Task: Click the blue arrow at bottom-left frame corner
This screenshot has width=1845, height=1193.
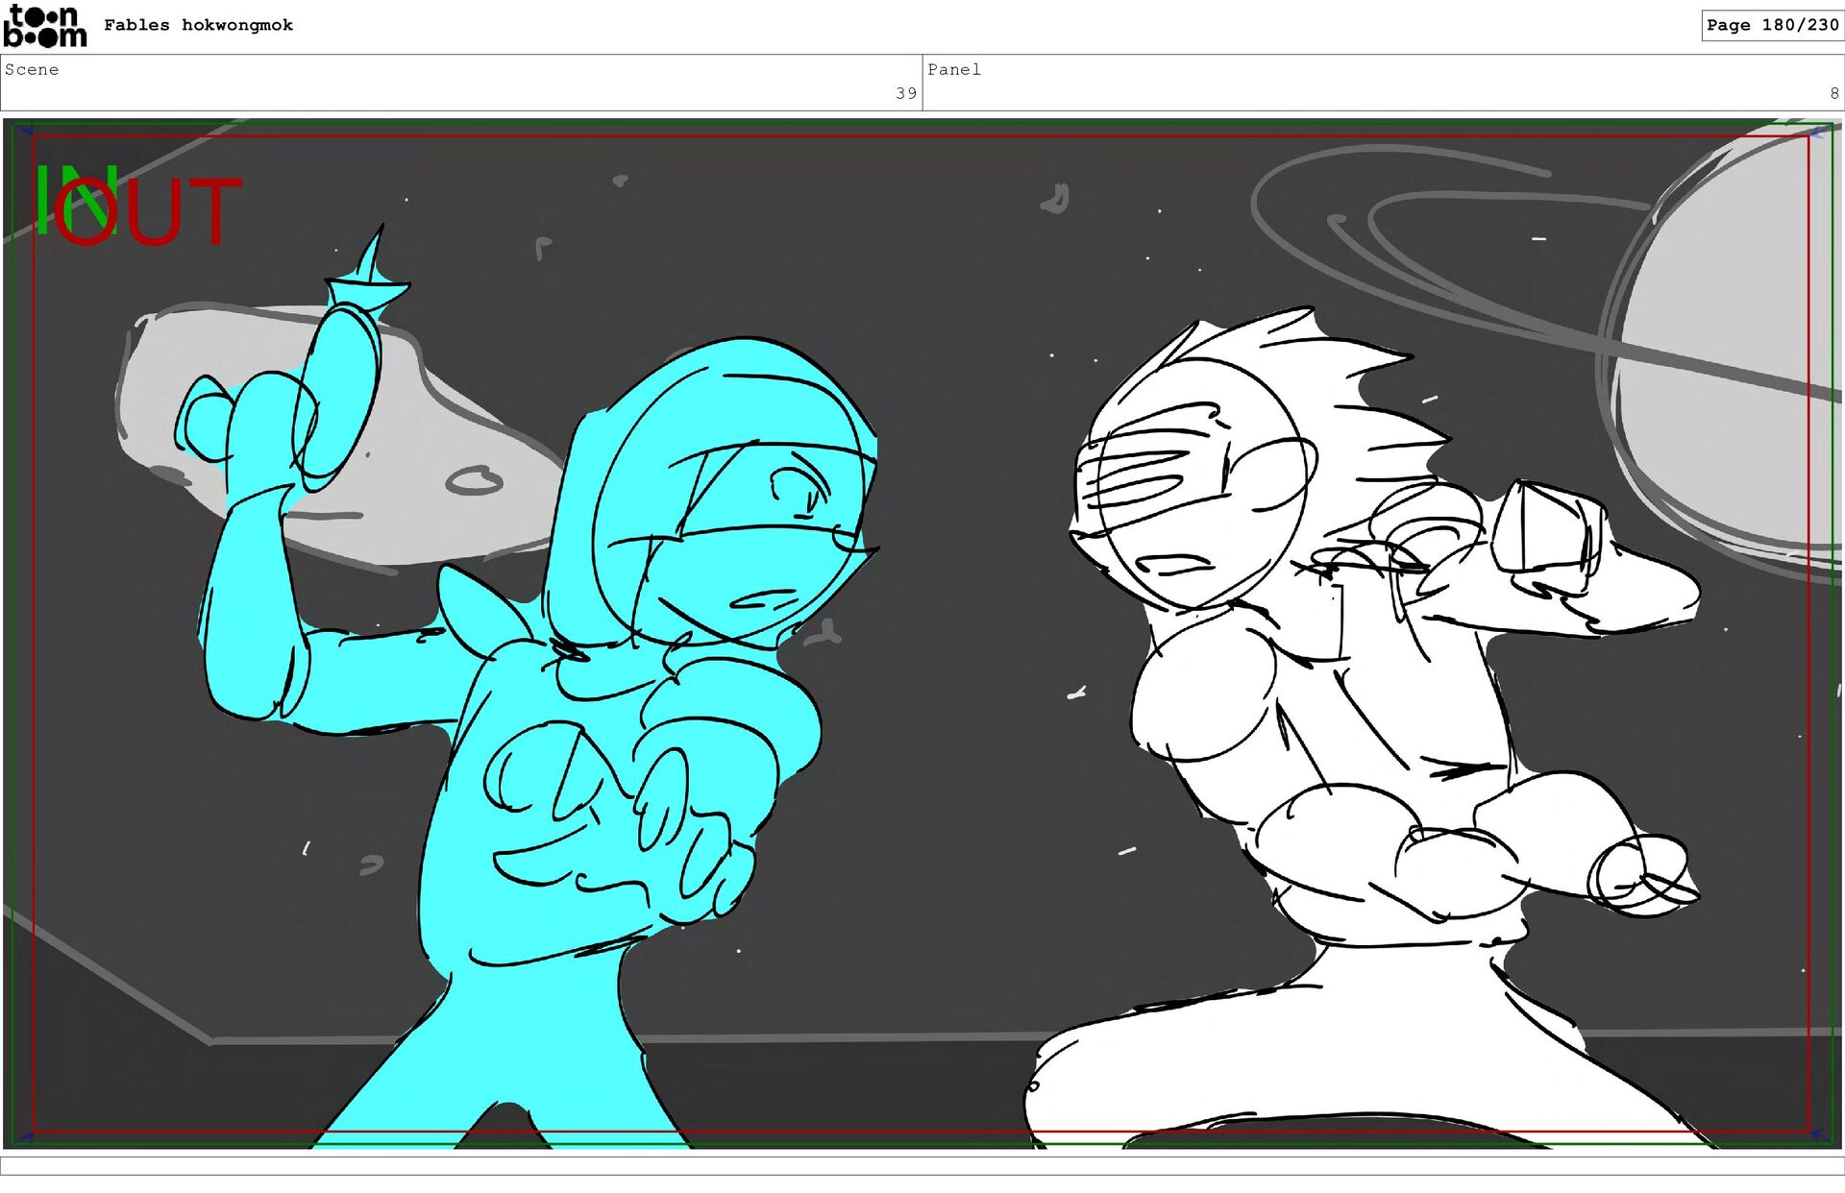Action: coord(25,1137)
